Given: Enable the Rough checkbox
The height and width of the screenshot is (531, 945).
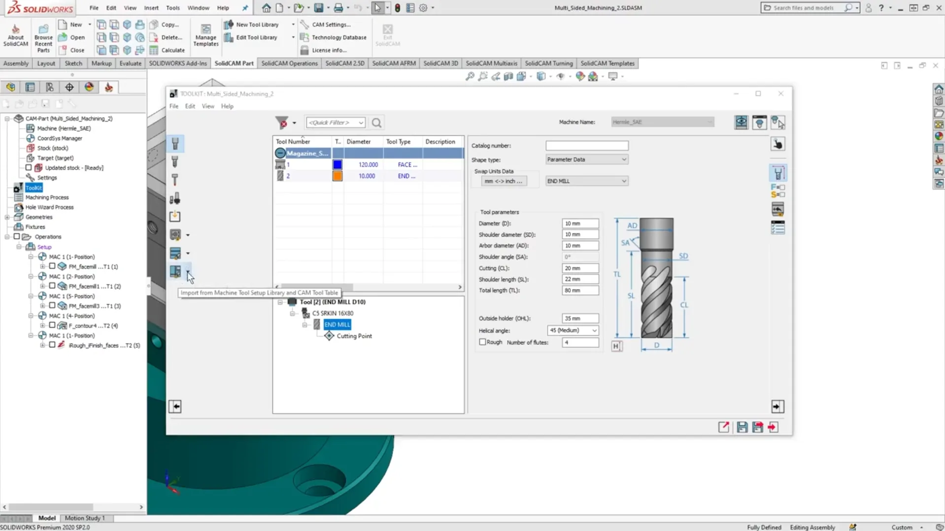Looking at the screenshot, I should tap(482, 342).
